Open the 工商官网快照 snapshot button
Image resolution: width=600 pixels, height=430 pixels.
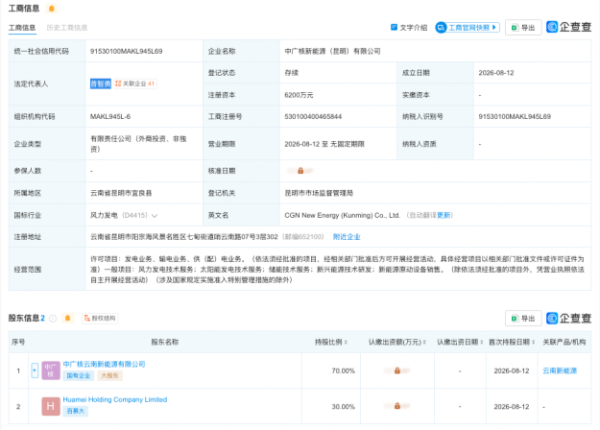pos(468,28)
